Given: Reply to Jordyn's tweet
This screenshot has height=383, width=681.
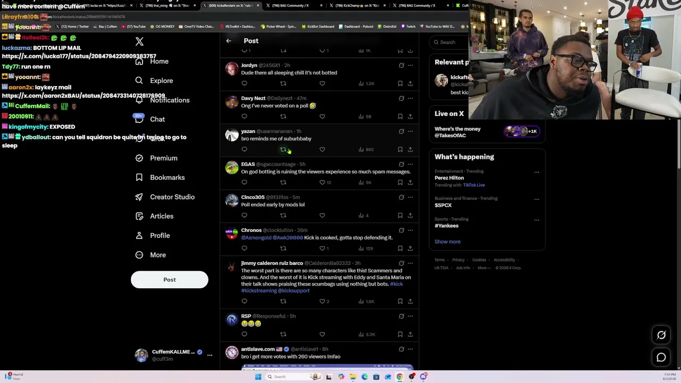Looking at the screenshot, I should tap(244, 84).
